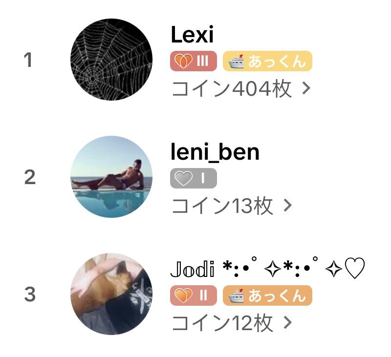Tap the orange heart level III badge
This screenshot has height=357, width=391.
(x=193, y=61)
